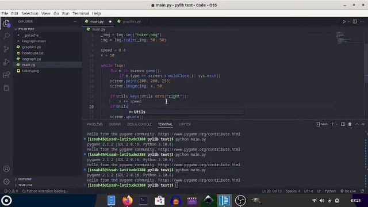Viewport: 368px width, 207px height.
Task: Open the Help menu
Action: click(x=96, y=13)
